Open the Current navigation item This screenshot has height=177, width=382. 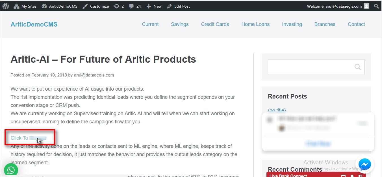150,24
